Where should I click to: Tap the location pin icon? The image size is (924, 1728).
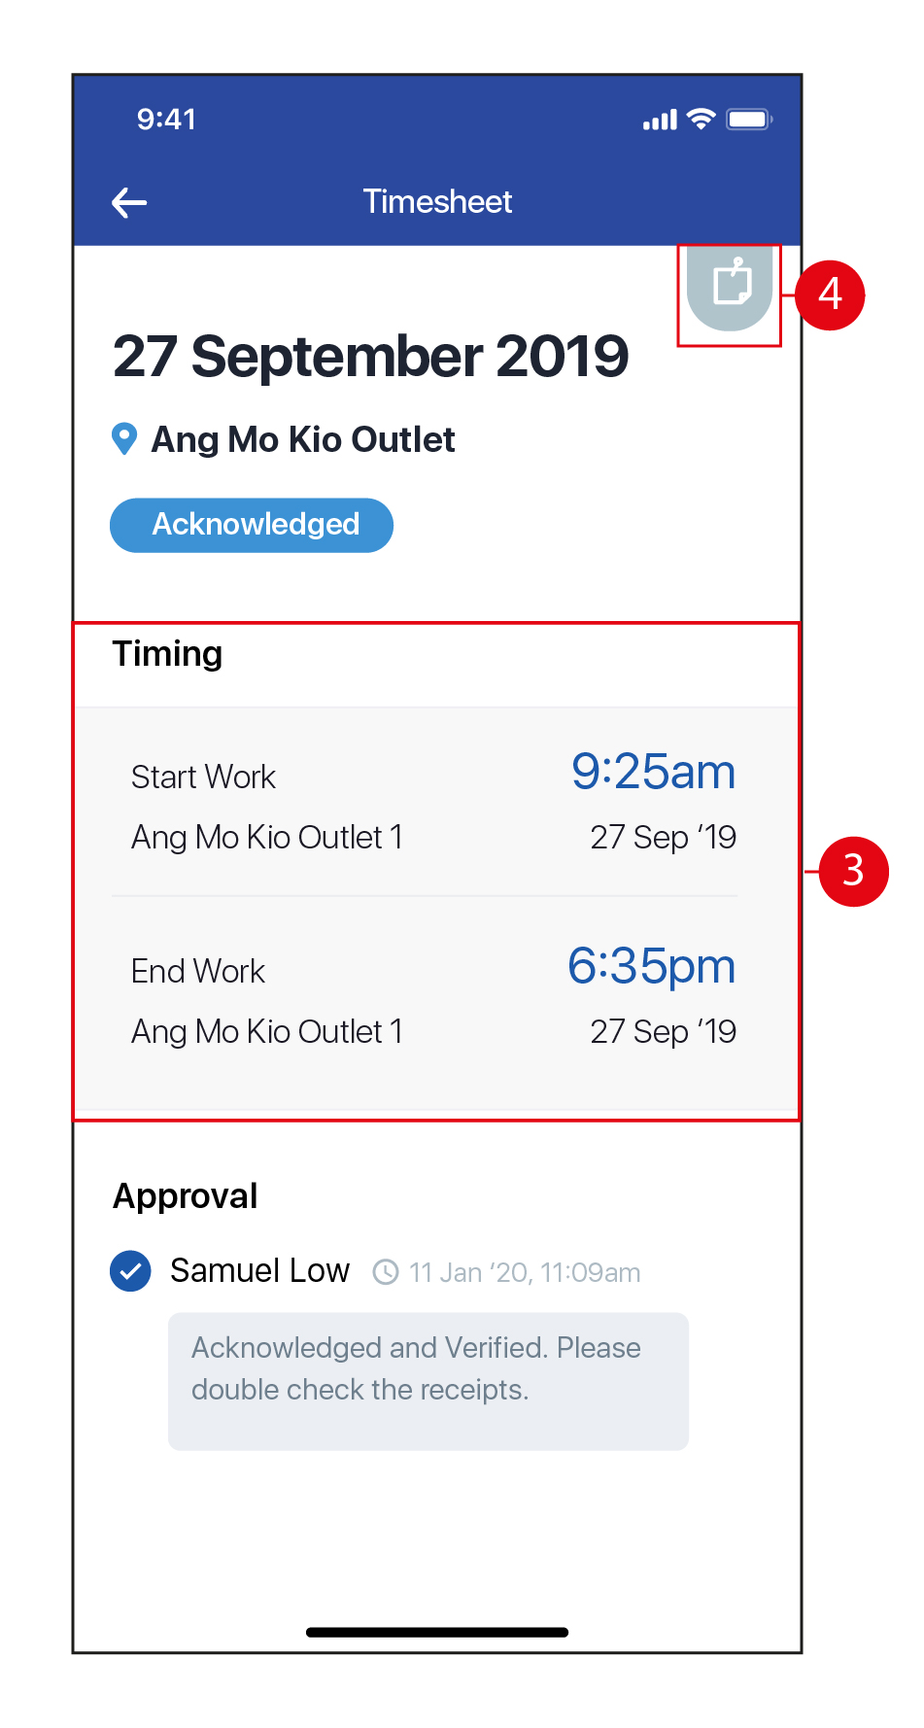pyautogui.click(x=124, y=439)
